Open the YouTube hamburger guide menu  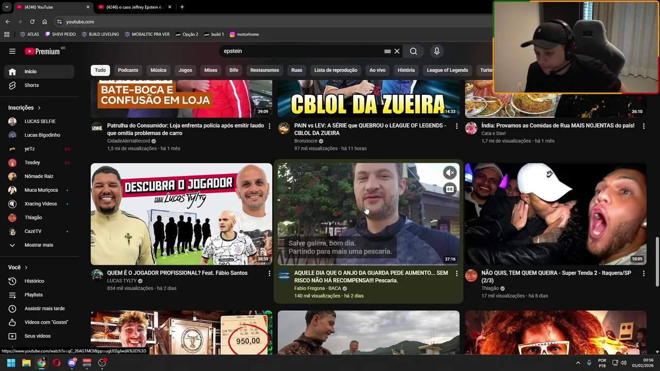click(x=12, y=51)
